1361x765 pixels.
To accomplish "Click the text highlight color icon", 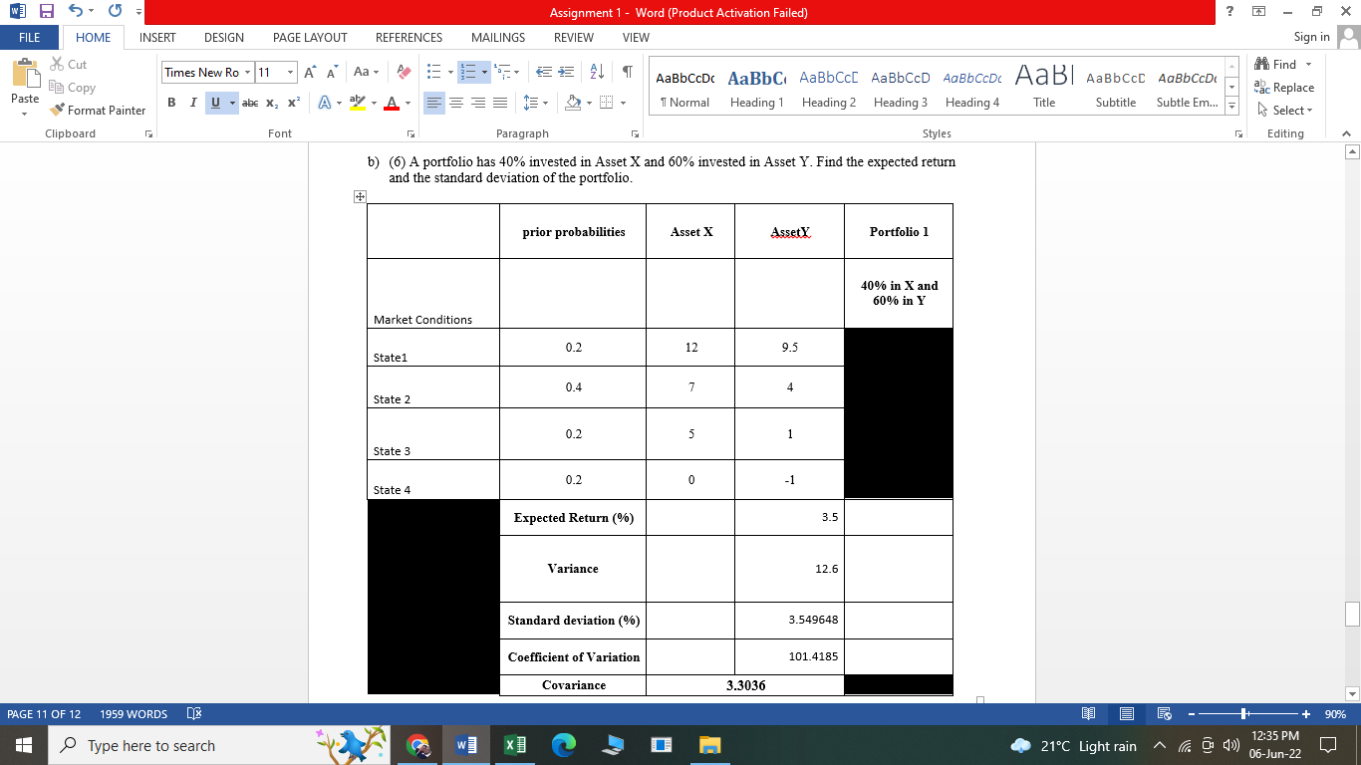I will 360,103.
